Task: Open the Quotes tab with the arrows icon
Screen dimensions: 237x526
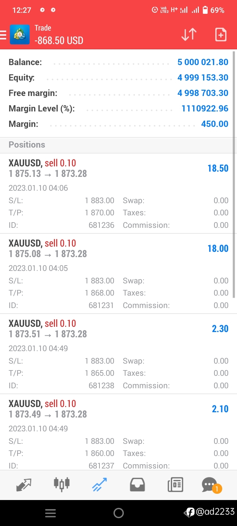Action: [x=24, y=485]
